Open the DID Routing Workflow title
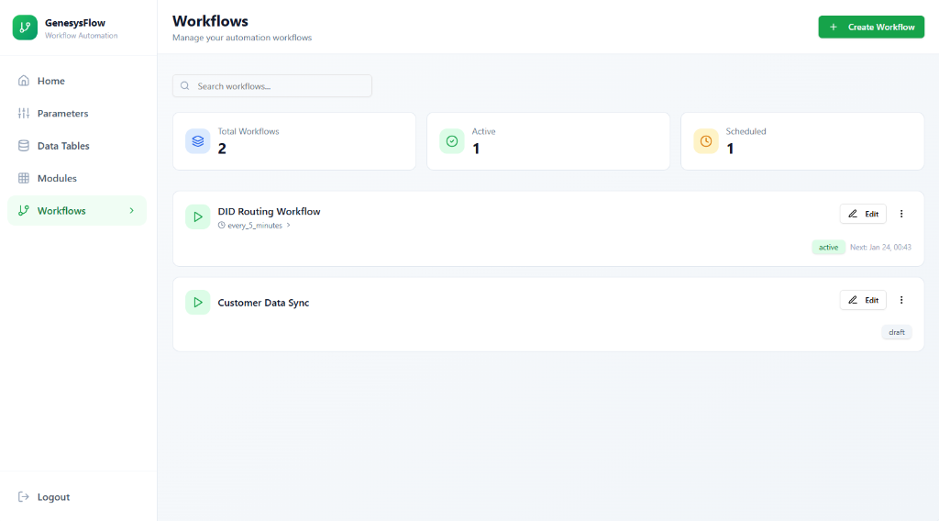Image resolution: width=939 pixels, height=521 pixels. (x=269, y=211)
